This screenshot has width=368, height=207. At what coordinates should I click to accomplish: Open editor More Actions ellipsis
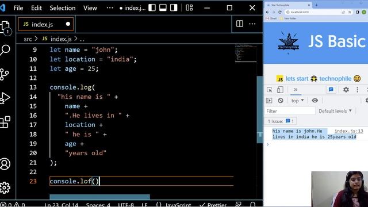click(252, 24)
